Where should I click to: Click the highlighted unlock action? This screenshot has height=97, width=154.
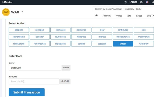pos(123,44)
